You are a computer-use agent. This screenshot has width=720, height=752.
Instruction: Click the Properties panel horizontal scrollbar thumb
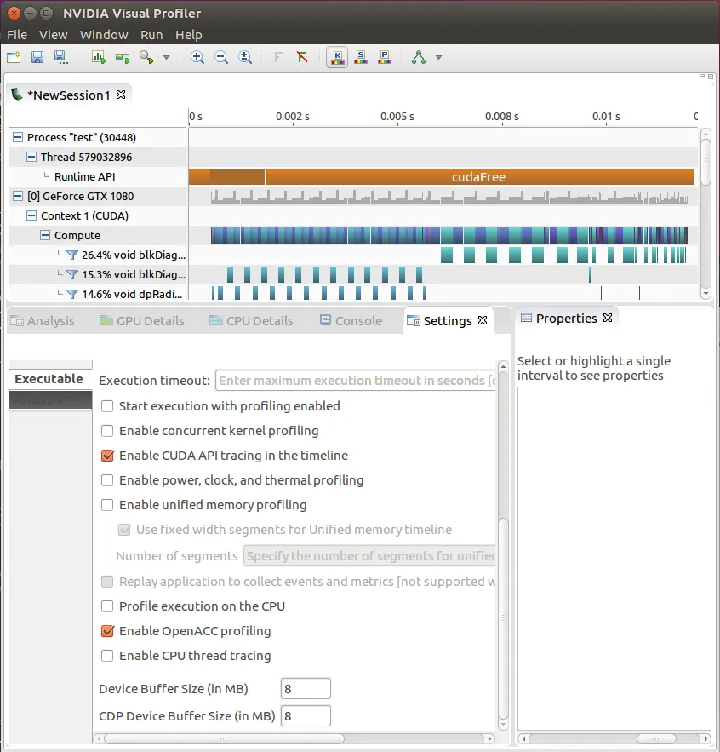click(x=656, y=738)
